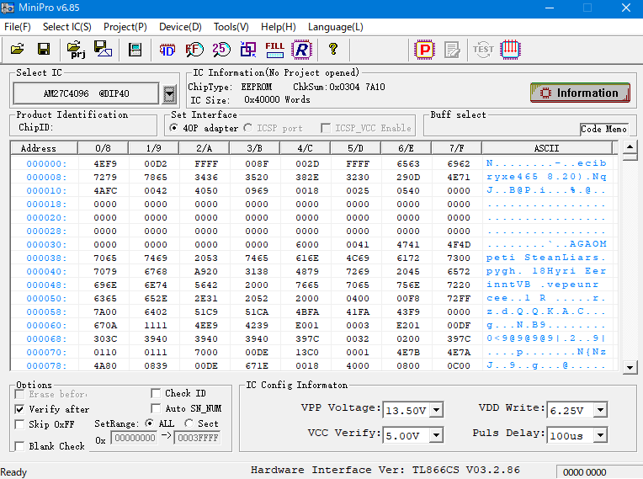Open the 25 flash detect icon
This screenshot has width=643, height=479.
click(221, 50)
